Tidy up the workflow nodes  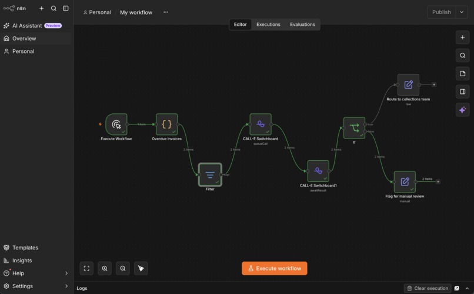point(141,268)
